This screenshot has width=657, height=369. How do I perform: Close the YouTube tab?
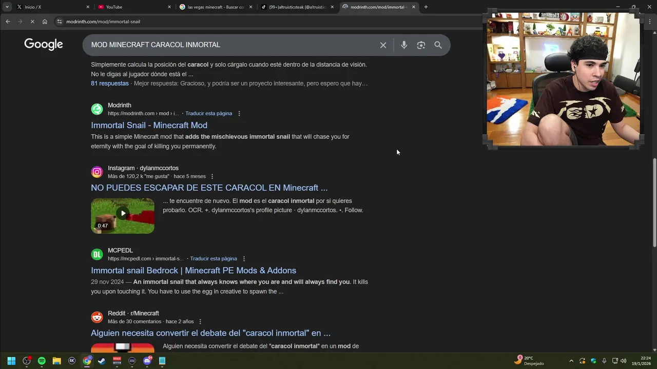169,7
